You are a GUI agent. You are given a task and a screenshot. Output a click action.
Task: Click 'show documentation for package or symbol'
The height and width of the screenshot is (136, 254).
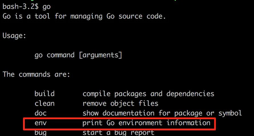click(x=162, y=113)
